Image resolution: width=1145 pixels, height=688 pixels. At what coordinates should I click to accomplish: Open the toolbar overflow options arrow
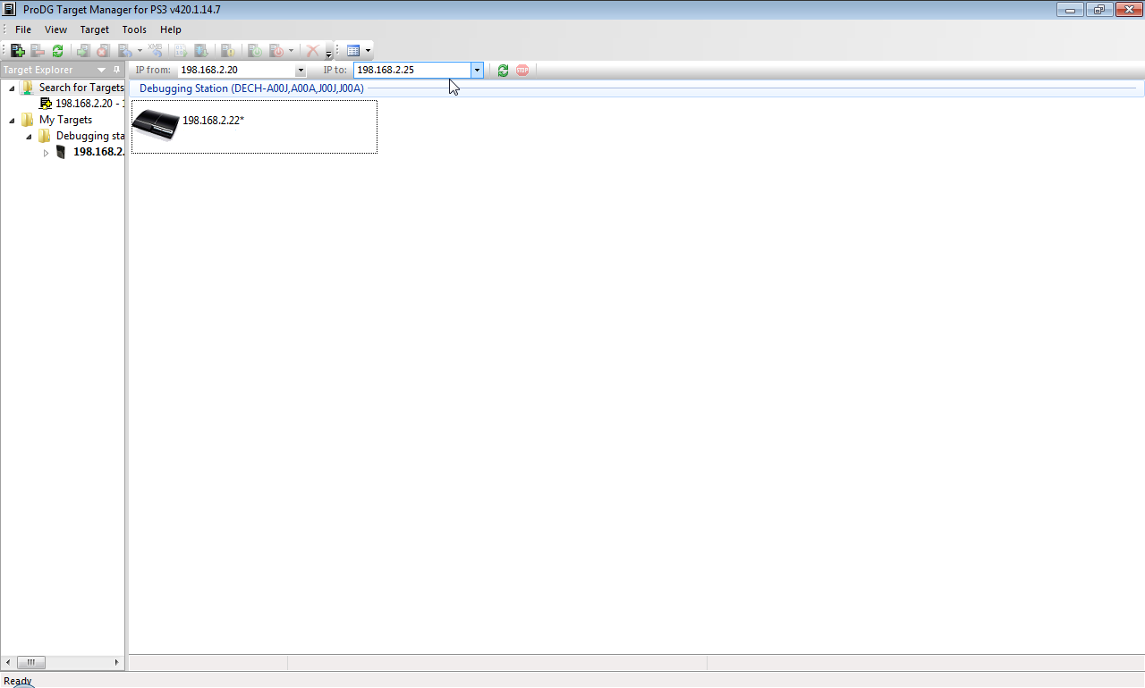coord(328,53)
